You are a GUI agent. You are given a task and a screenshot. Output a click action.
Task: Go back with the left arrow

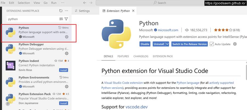[x=85, y=3]
